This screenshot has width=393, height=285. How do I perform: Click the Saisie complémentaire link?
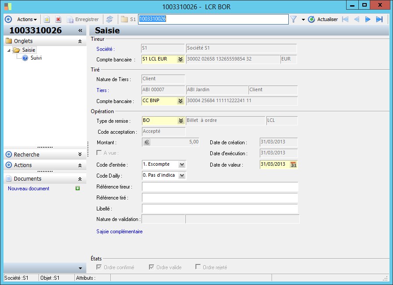point(119,232)
